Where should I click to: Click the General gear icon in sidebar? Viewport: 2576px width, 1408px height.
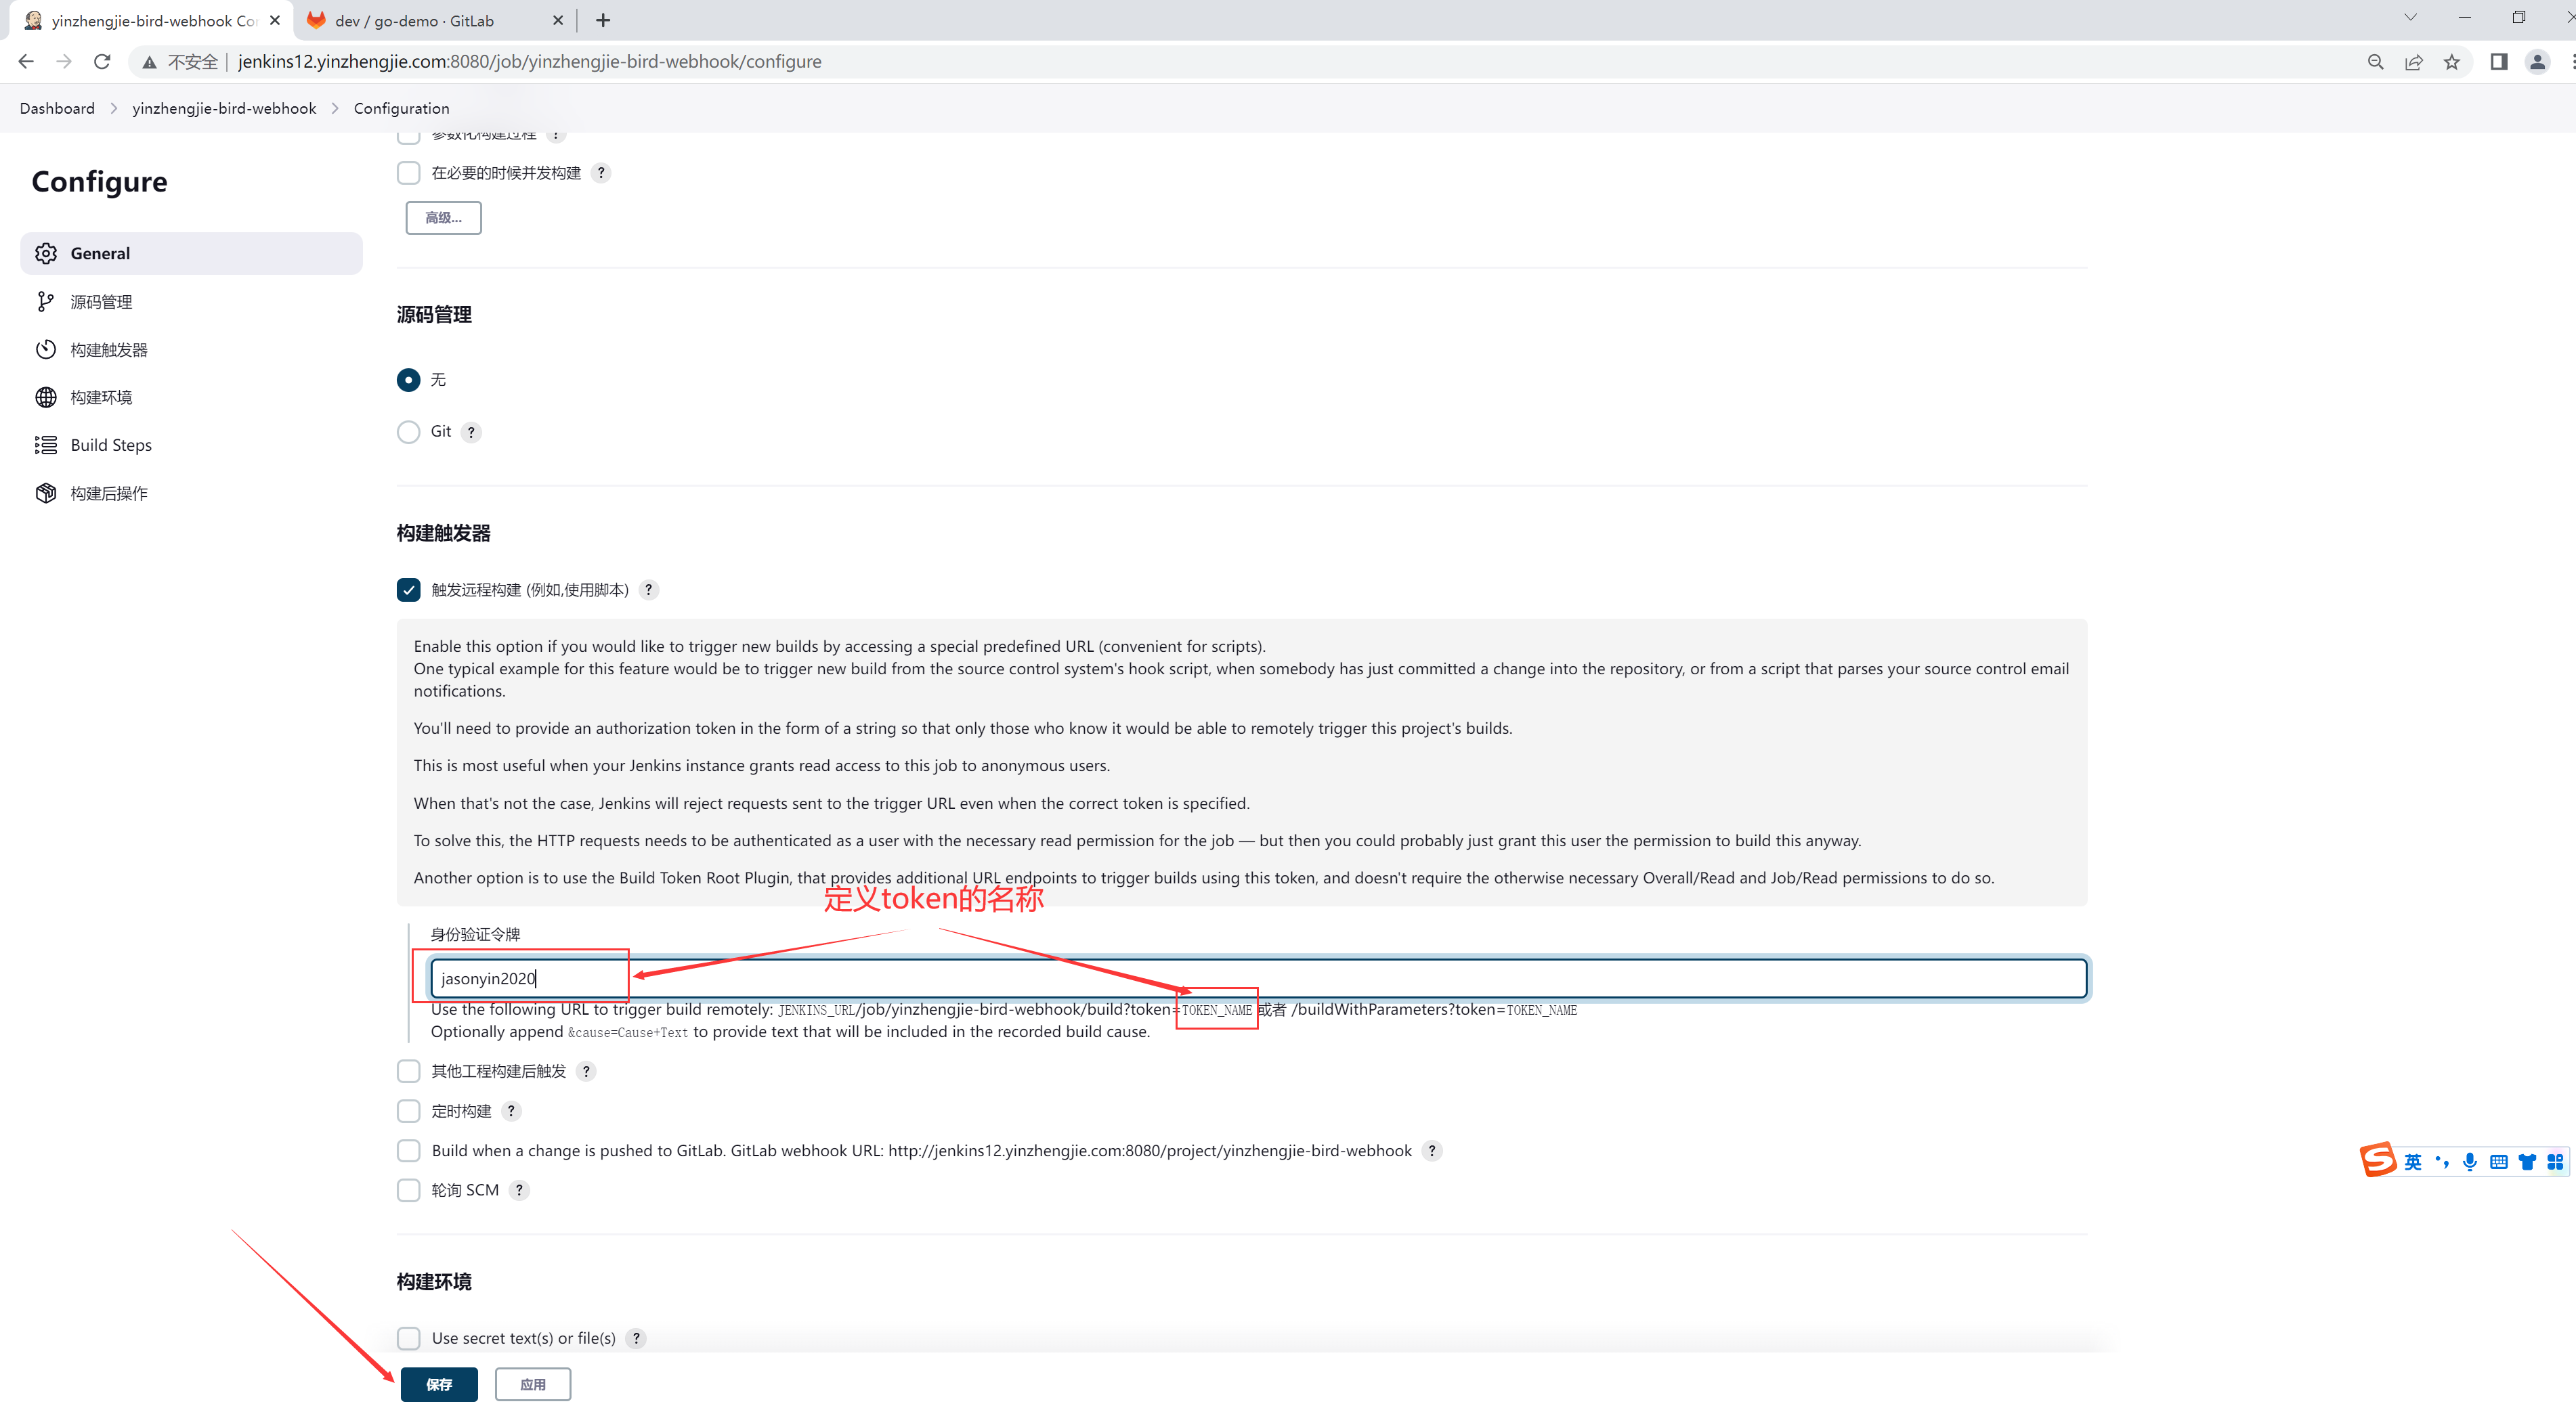point(46,254)
